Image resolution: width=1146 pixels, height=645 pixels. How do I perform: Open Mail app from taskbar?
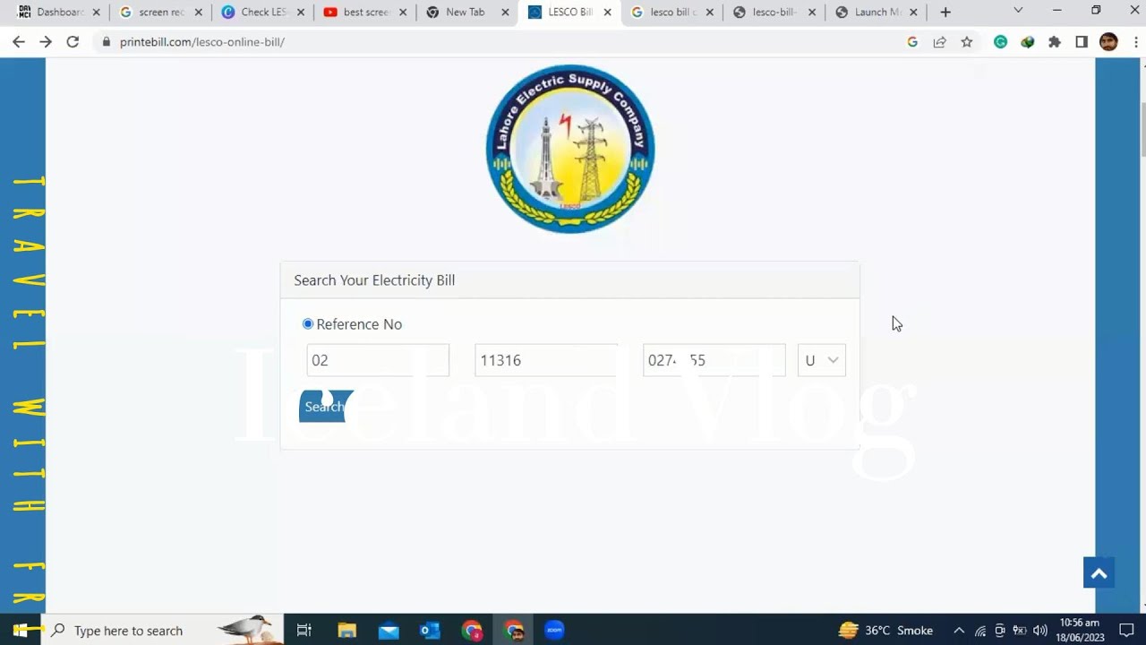[x=389, y=630]
